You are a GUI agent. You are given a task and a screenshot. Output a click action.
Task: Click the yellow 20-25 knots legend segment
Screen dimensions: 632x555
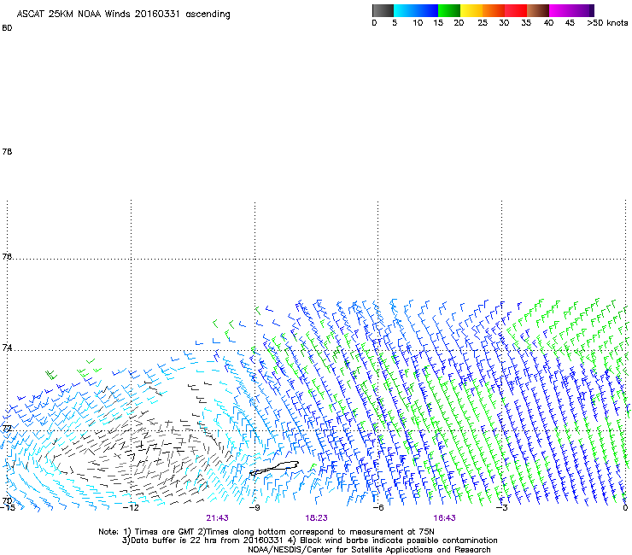471,10
